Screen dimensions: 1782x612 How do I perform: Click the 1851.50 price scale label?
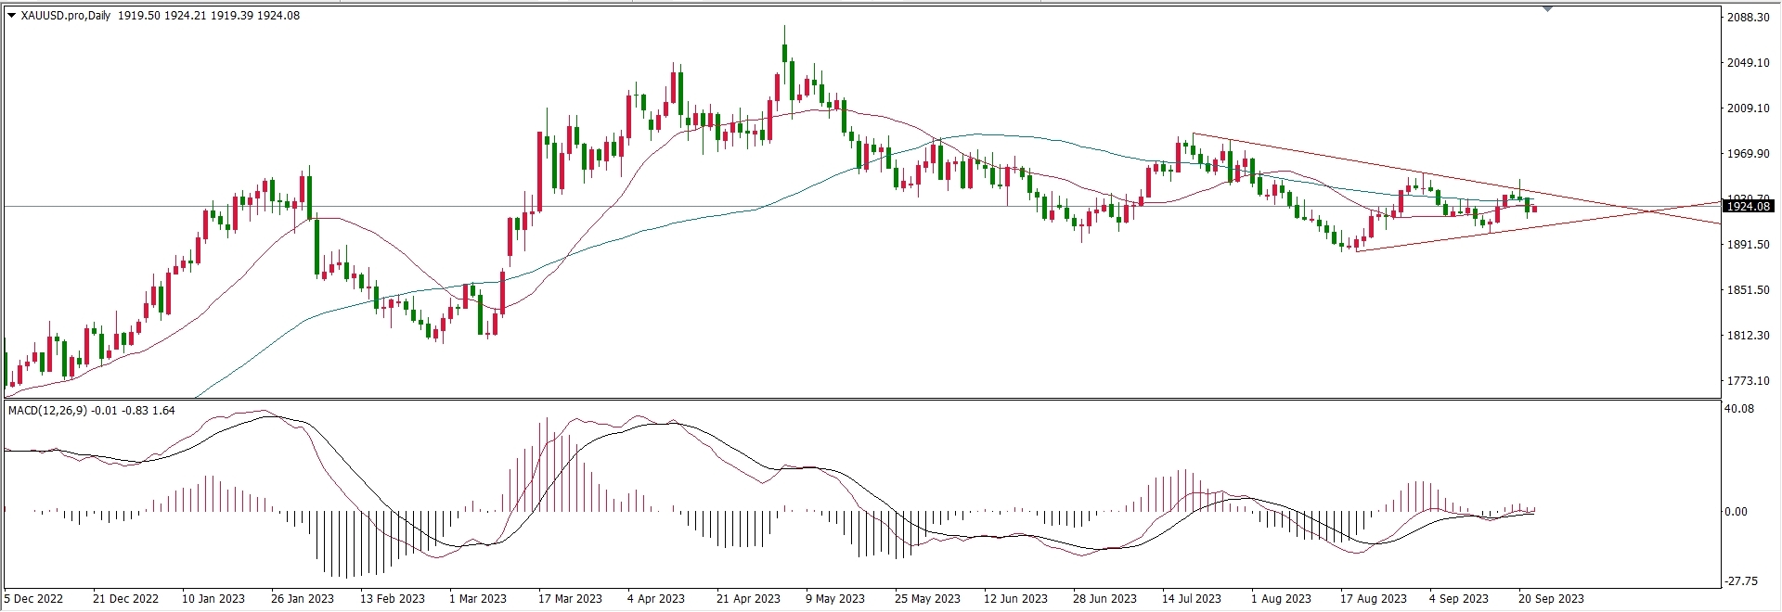1748,290
